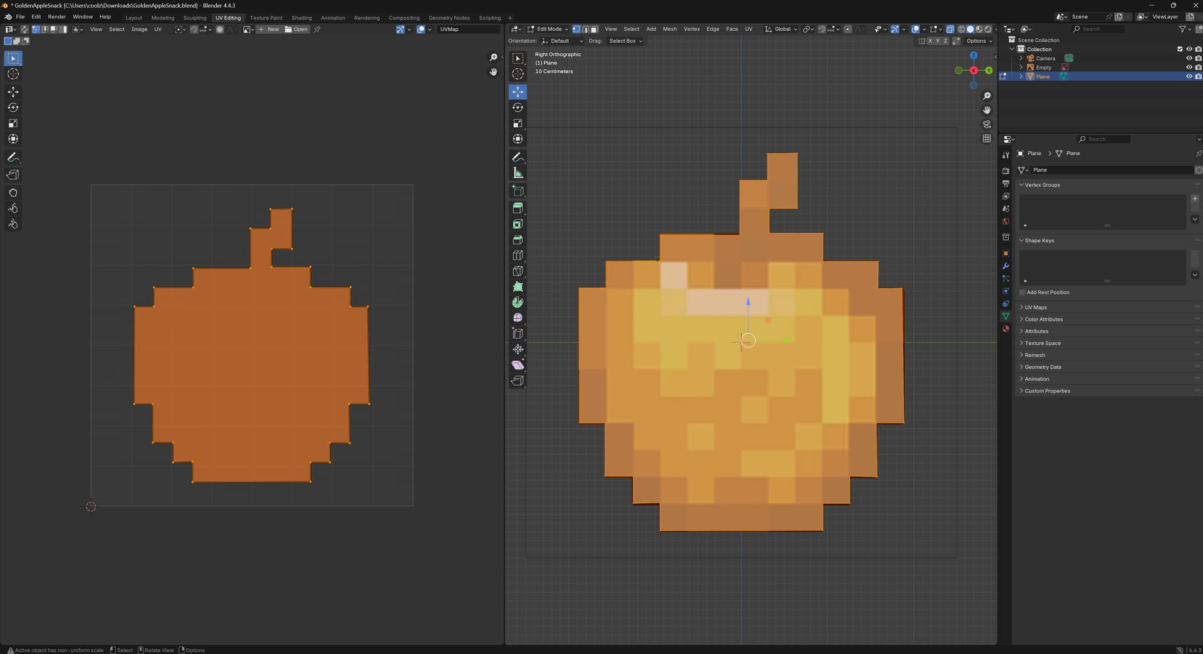This screenshot has height=654, width=1203.
Task: Activate the Smooth tool
Action: point(518,318)
